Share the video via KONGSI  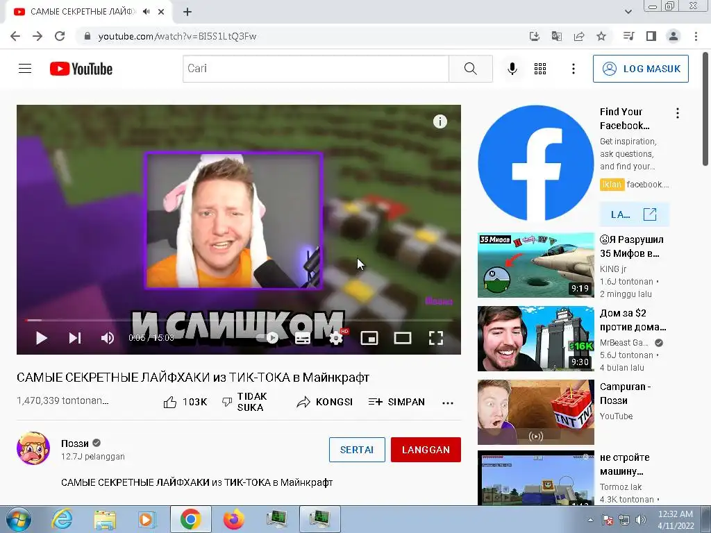tap(325, 402)
